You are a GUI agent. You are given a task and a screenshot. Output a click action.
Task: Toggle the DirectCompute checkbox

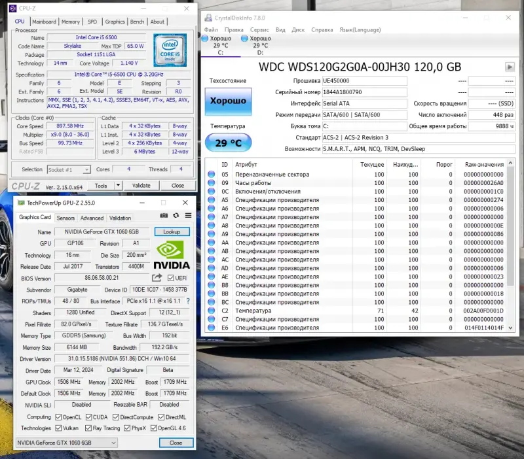pyautogui.click(x=116, y=417)
